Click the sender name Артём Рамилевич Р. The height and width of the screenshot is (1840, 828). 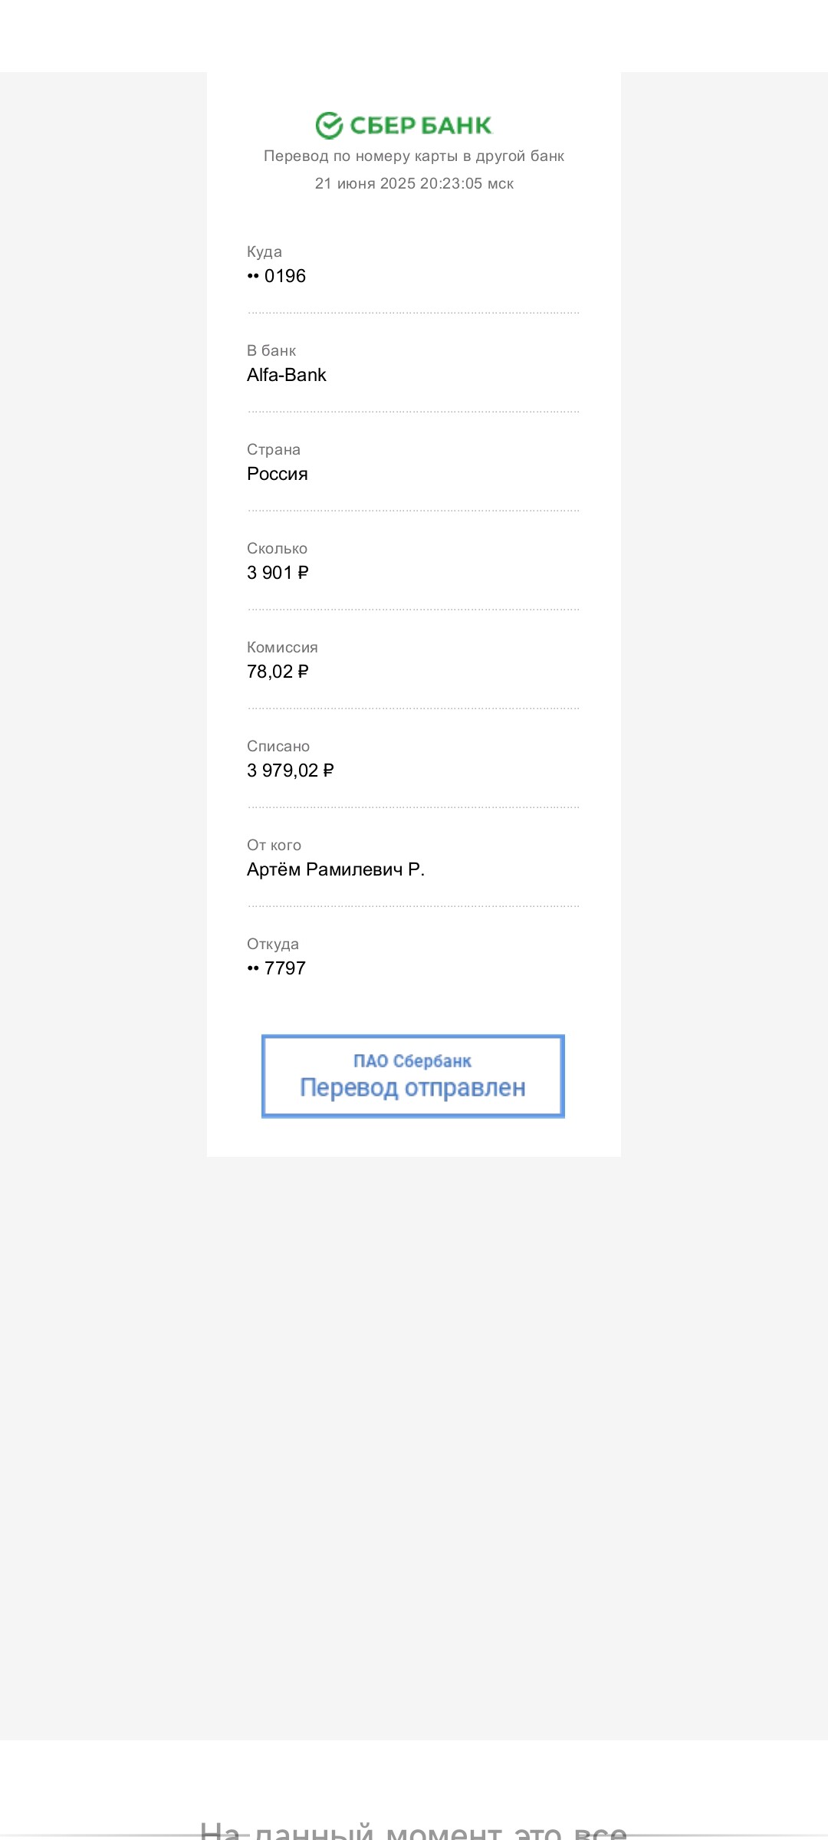(x=336, y=869)
